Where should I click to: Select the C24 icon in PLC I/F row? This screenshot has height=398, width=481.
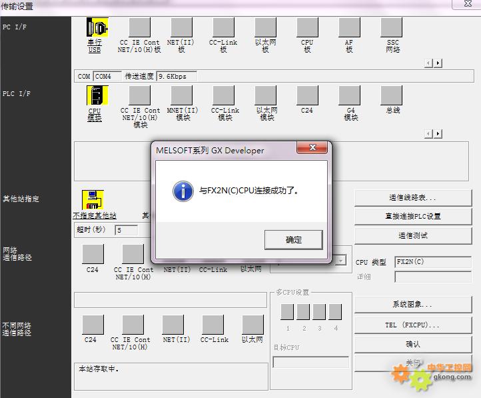click(x=307, y=95)
